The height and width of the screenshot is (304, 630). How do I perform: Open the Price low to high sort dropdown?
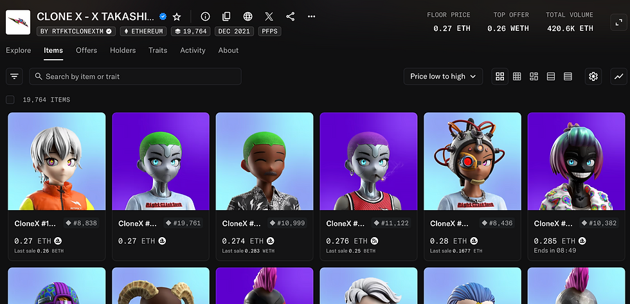click(443, 76)
